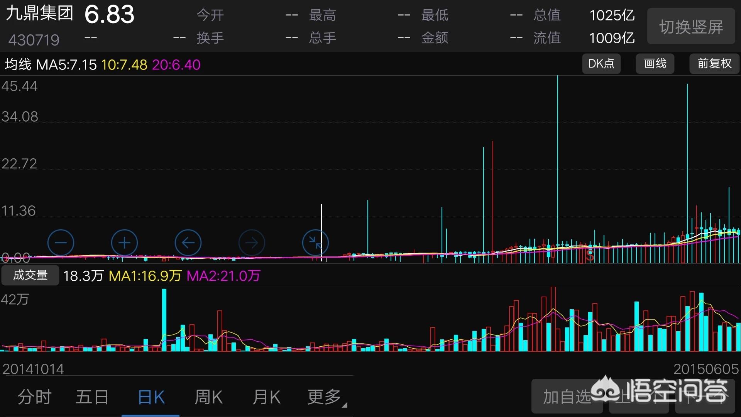Click the 42万 volume axis label

tap(15, 300)
